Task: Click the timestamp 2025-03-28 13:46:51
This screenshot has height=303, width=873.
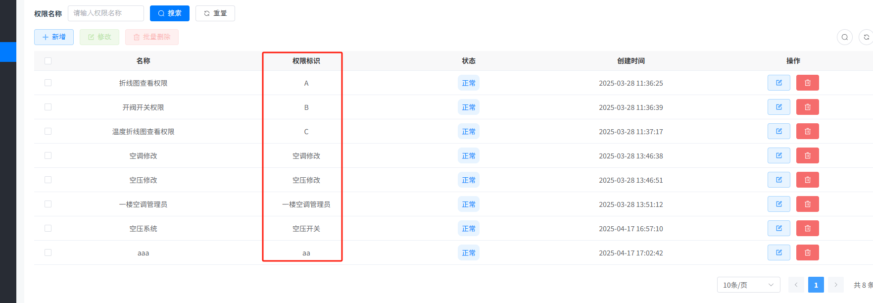Action: 631,180
